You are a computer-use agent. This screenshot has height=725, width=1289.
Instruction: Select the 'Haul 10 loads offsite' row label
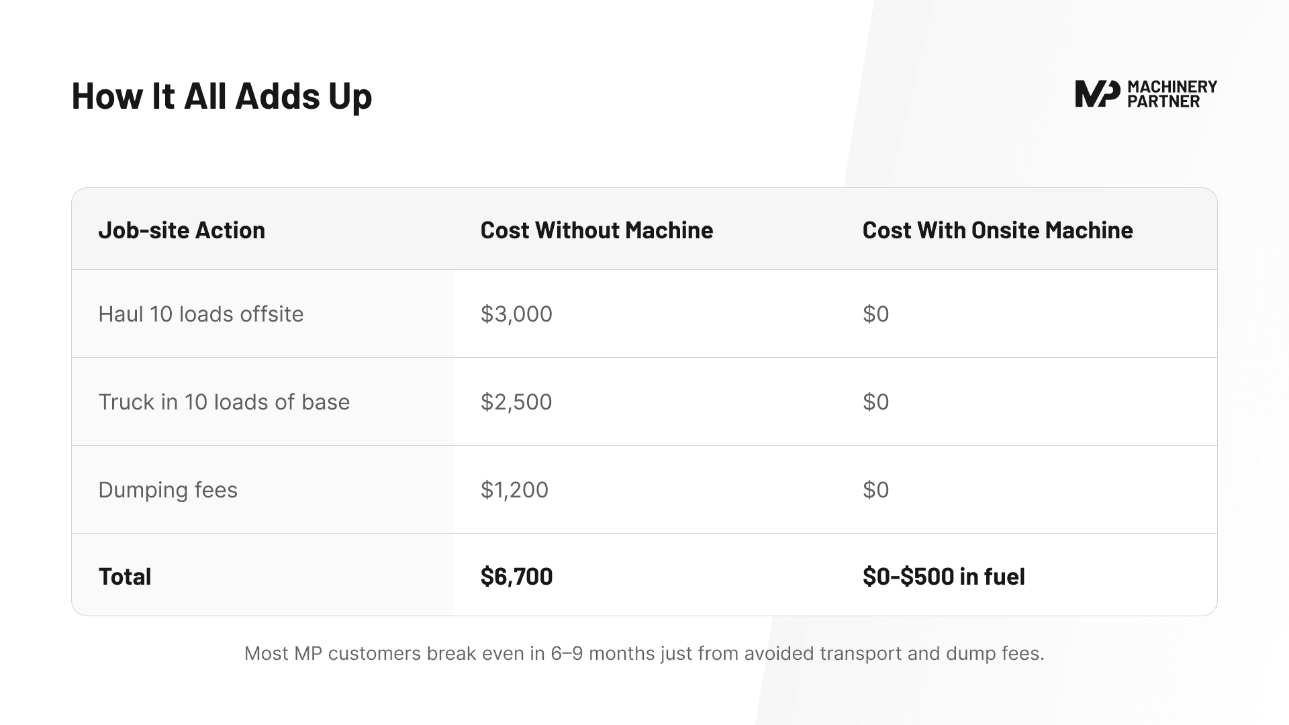201,314
